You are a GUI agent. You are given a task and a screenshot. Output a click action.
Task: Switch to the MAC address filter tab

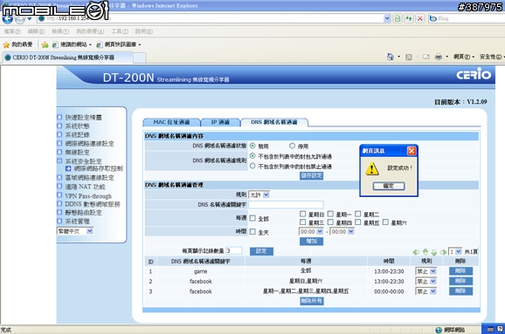point(171,122)
